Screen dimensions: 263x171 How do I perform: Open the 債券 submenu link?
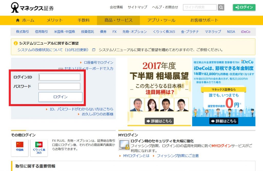pos(103,32)
